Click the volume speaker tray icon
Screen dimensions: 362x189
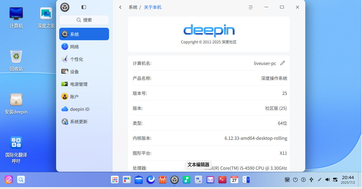click(328, 180)
